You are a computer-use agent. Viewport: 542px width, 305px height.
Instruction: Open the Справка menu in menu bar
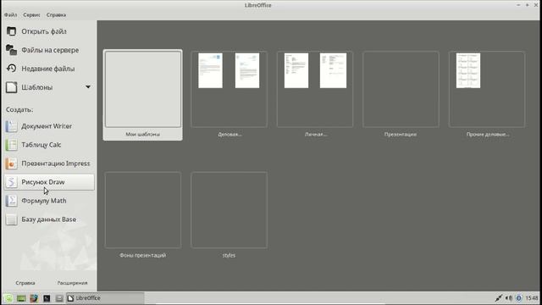coord(56,15)
